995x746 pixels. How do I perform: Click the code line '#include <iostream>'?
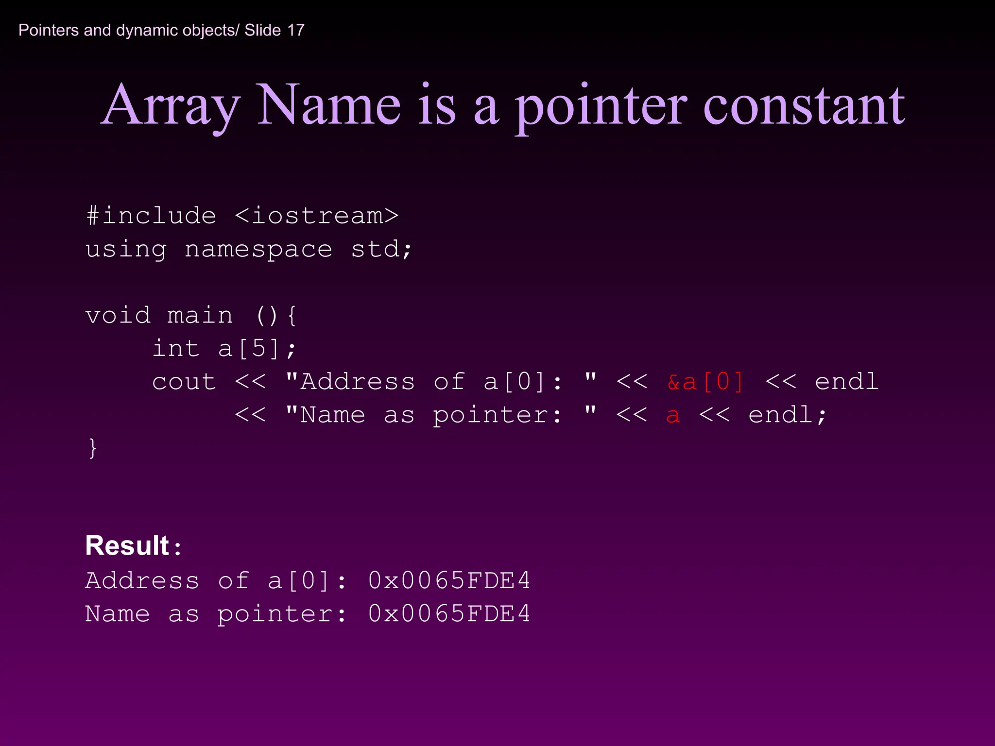[242, 216]
